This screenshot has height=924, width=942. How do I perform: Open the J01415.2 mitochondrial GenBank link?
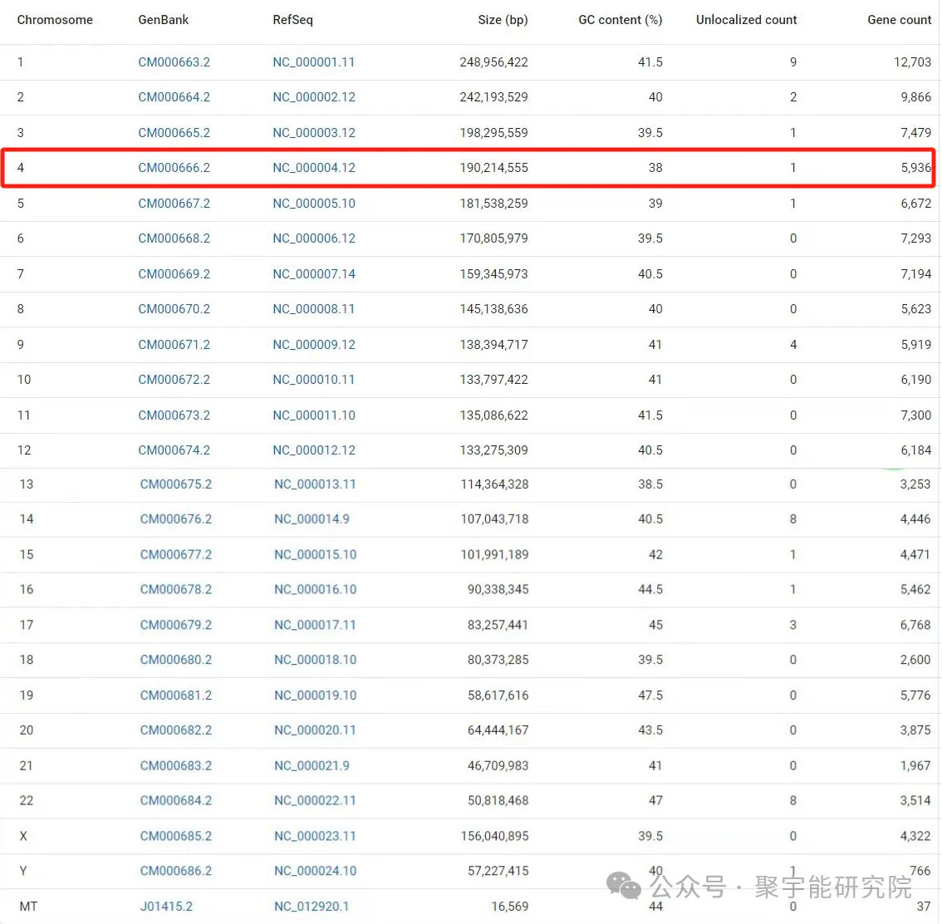tap(166, 906)
